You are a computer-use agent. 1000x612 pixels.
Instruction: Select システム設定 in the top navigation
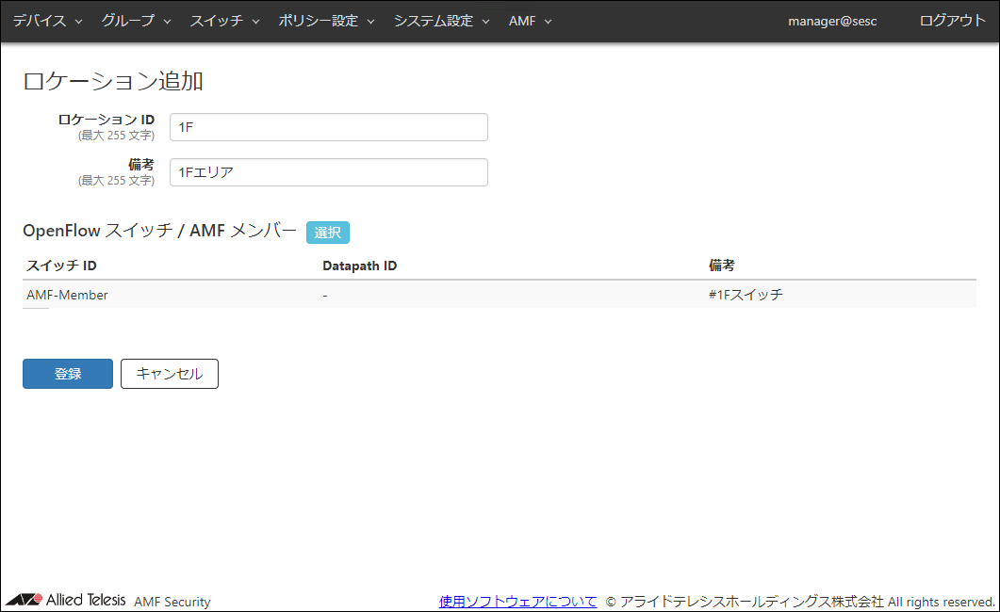[441, 21]
